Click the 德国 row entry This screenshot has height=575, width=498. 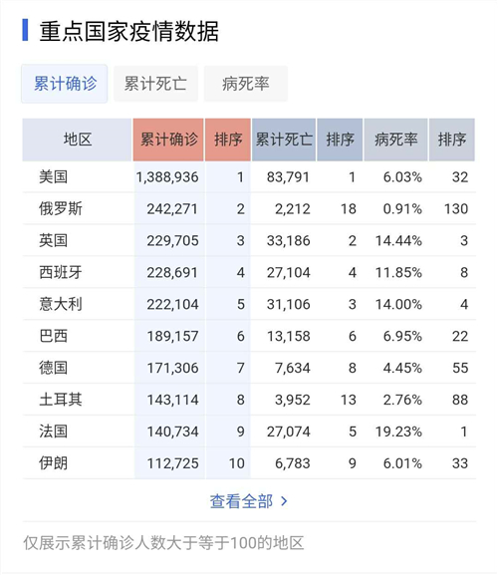tap(249, 368)
